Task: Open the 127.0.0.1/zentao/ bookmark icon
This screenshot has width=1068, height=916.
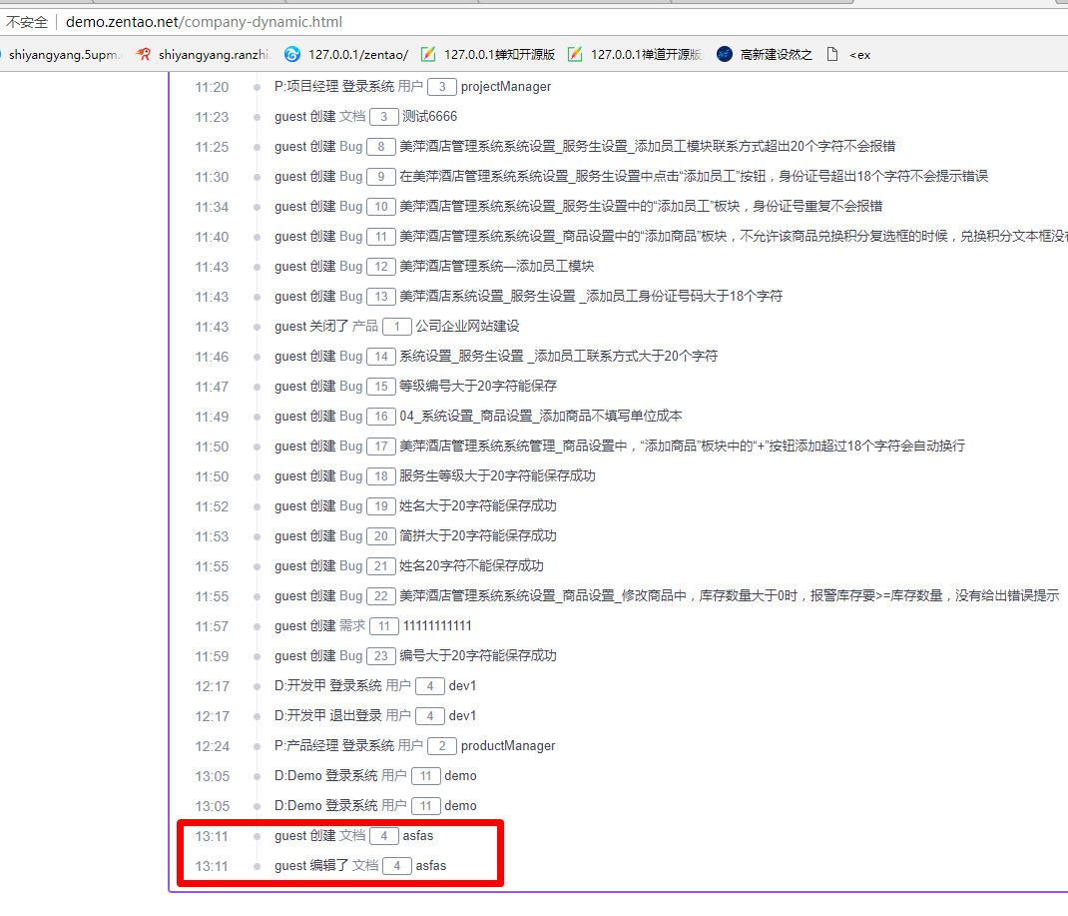Action: point(292,55)
